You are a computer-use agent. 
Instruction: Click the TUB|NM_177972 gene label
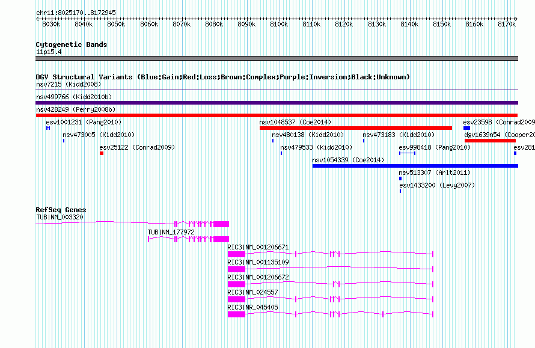click(x=171, y=232)
